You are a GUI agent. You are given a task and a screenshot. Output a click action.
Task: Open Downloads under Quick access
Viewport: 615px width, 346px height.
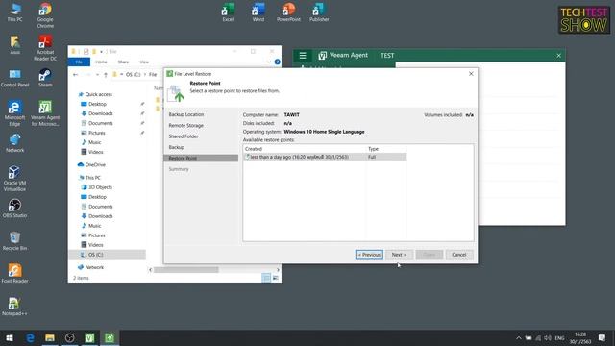[x=97, y=113]
